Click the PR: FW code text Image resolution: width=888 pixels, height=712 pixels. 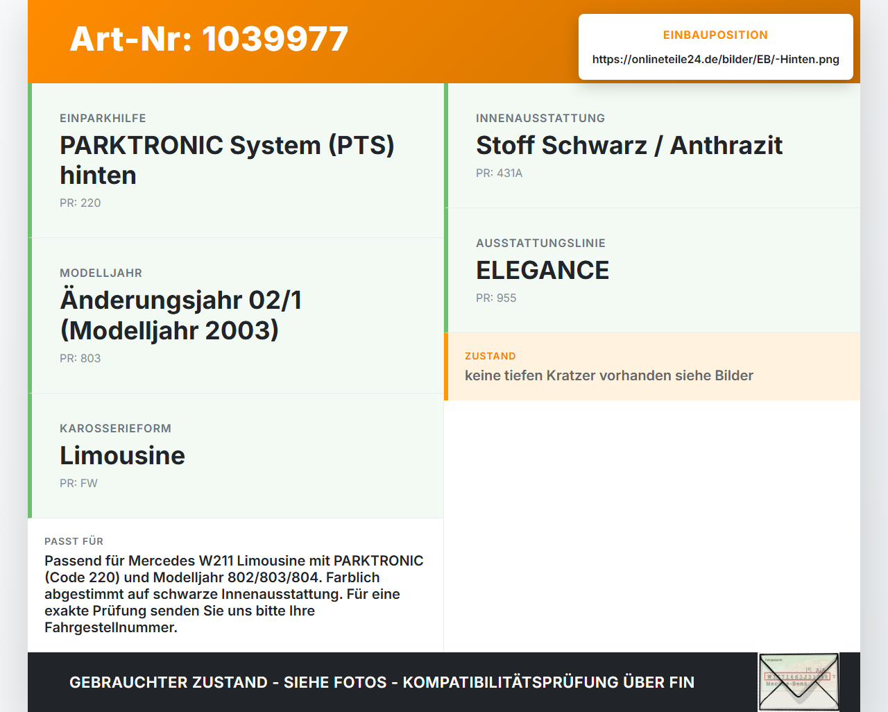point(78,483)
